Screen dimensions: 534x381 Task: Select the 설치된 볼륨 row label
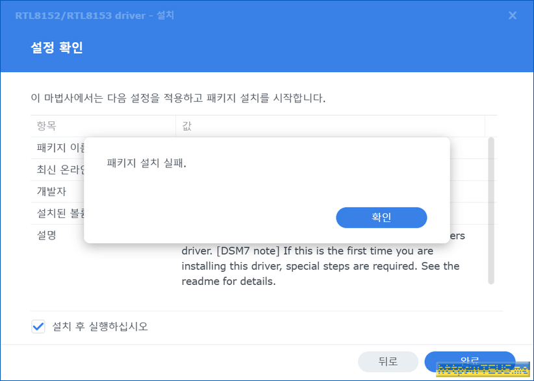(x=60, y=213)
